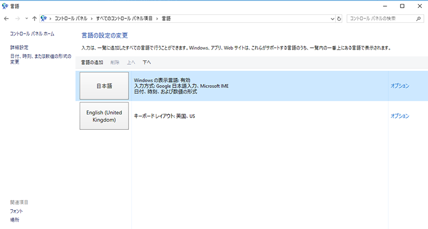Screen dimensions: 428x229
Task: Close the 言語 window
Action: tap(419, 6)
